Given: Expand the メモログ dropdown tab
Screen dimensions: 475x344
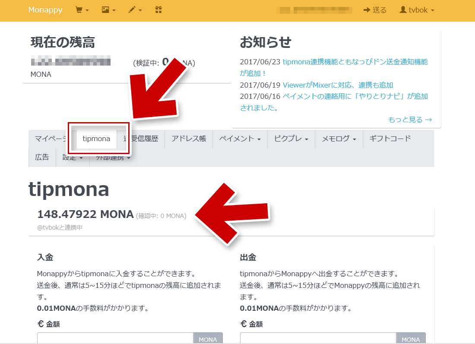Looking at the screenshot, I should click(339, 139).
